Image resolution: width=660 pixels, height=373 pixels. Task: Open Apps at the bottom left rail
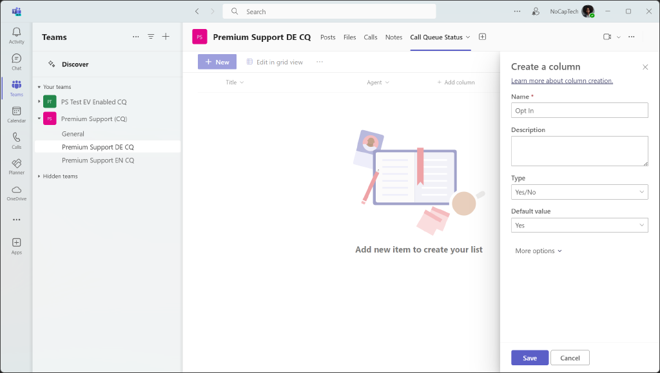pyautogui.click(x=16, y=245)
